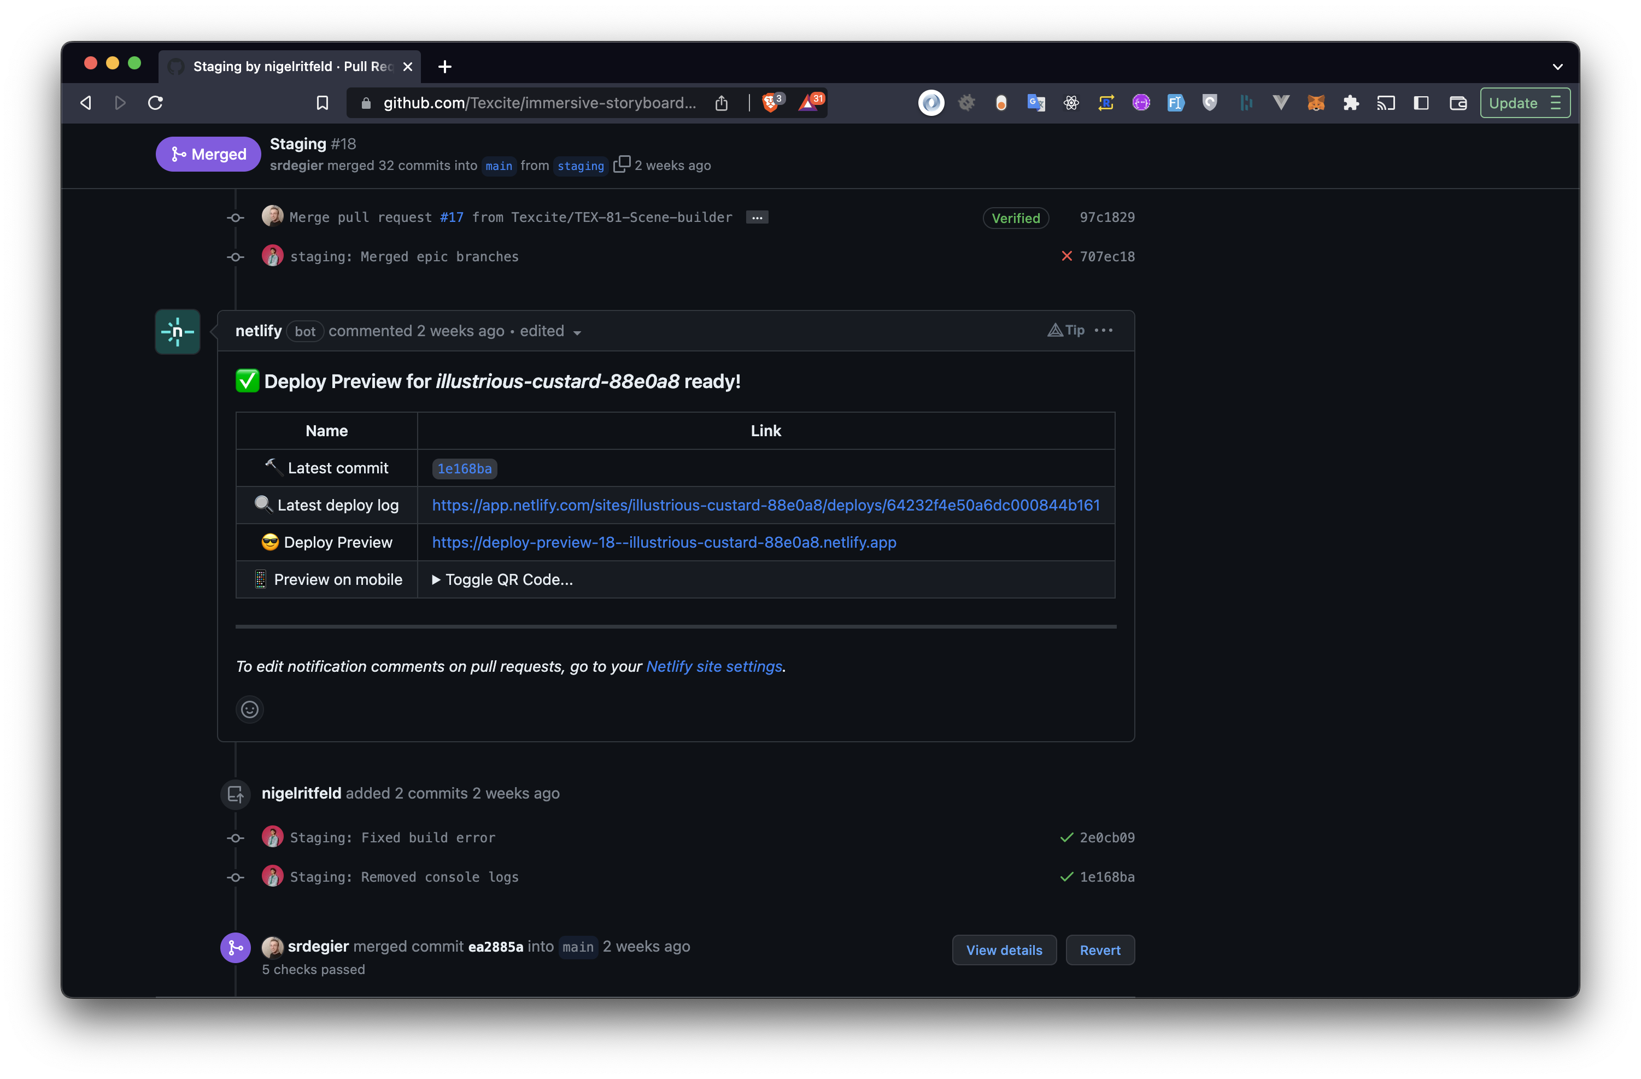Image resolution: width=1641 pixels, height=1079 pixels.
Task: Open the netlify bot avatar
Action: tap(177, 332)
